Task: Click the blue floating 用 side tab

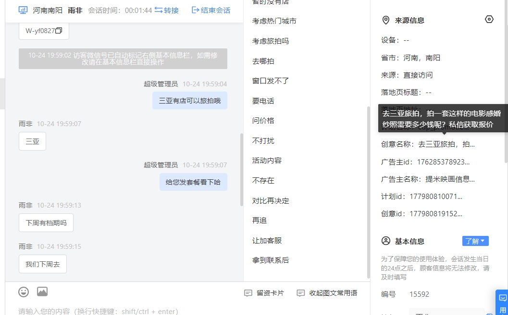Action: click(x=503, y=303)
